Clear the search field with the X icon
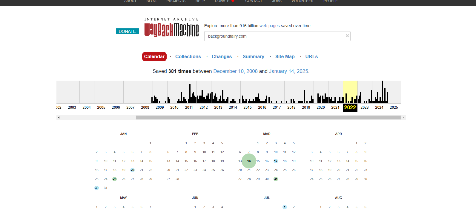This screenshot has height=215, width=476. (x=347, y=36)
